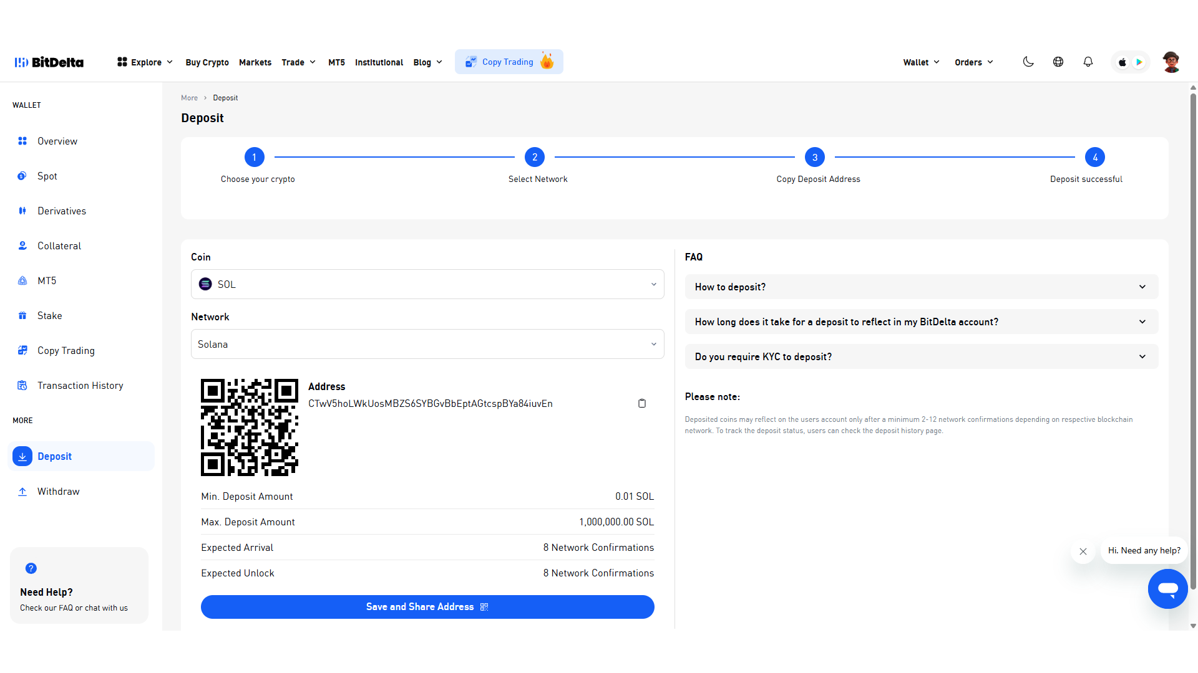Expand the Orders dropdown
The image size is (1198, 673).
973,62
